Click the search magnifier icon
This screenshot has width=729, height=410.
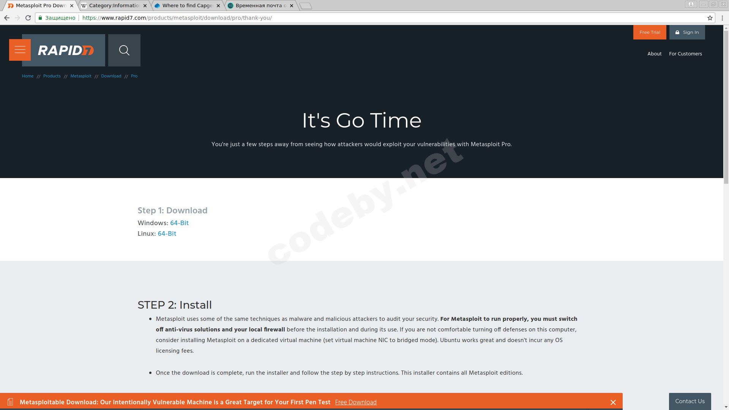point(124,50)
